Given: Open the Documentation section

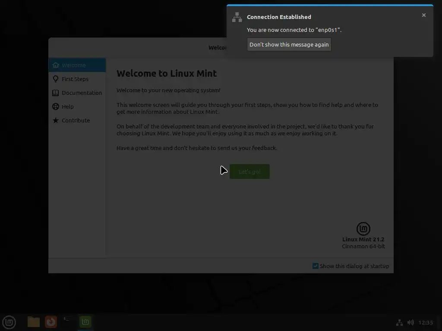Looking at the screenshot, I should [77, 93].
